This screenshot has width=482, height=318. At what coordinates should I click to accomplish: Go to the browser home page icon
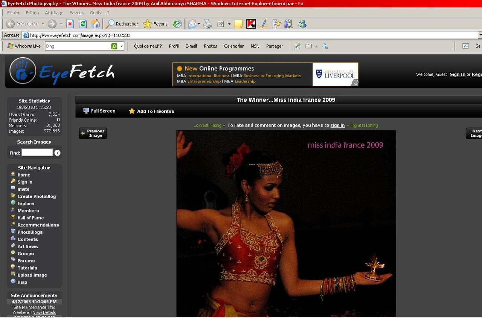tap(96, 24)
